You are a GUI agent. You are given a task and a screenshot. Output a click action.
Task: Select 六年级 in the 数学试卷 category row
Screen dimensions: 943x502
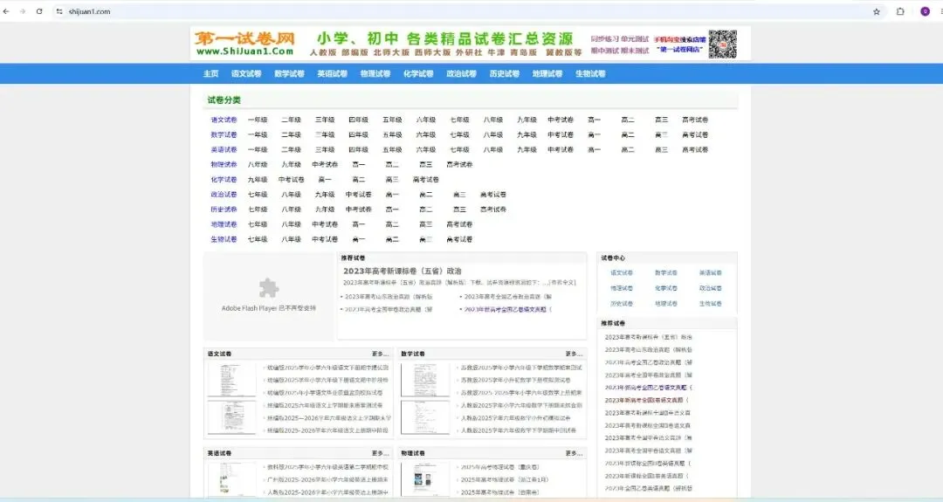pyautogui.click(x=426, y=134)
